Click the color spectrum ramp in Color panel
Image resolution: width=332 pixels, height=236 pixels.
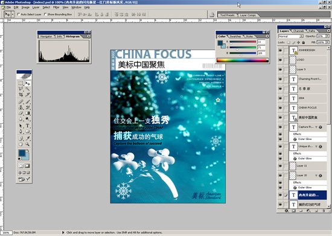(x=243, y=60)
